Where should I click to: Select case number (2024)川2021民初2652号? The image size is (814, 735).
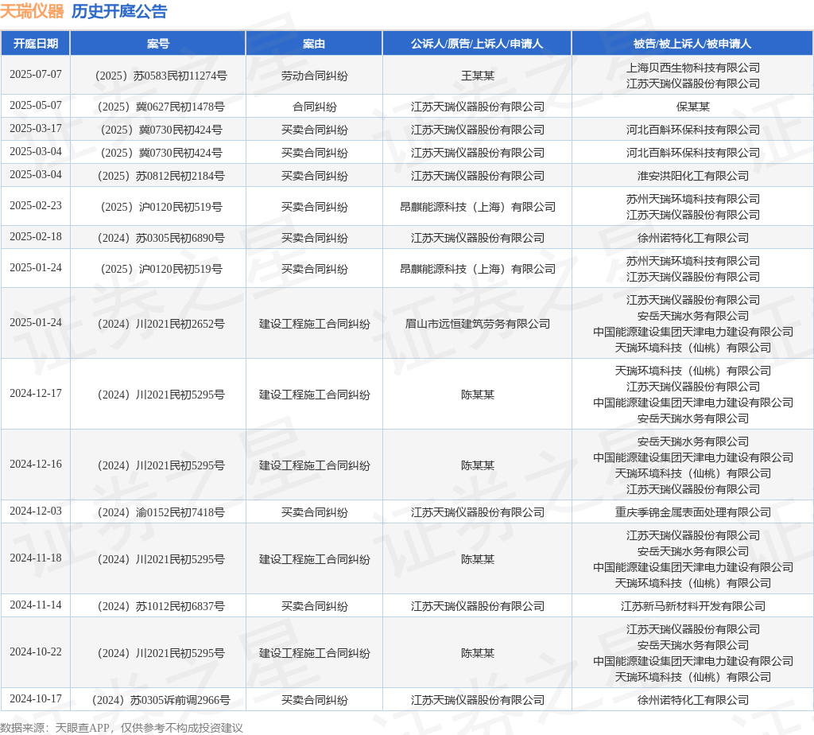(158, 324)
